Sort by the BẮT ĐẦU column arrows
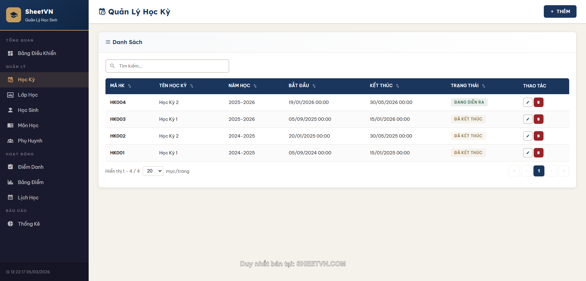Image resolution: width=586 pixels, height=281 pixels. tap(314, 86)
